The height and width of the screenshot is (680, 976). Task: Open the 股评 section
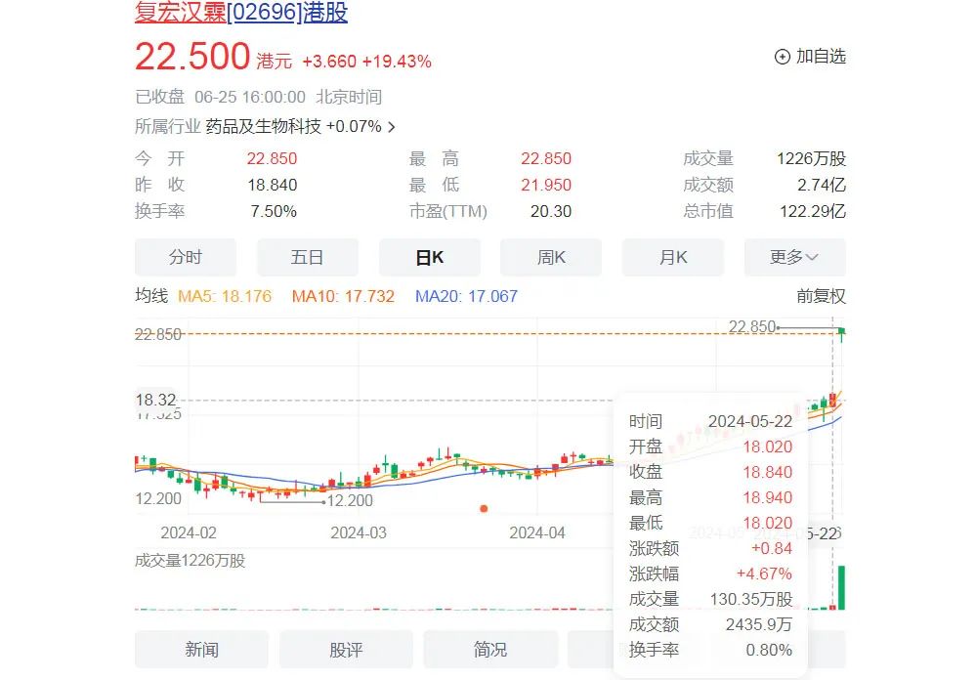[x=346, y=650]
